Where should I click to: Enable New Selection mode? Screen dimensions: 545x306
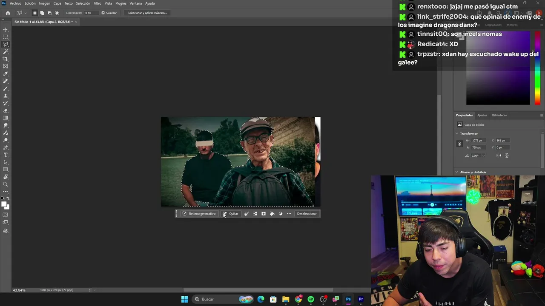coord(35,13)
